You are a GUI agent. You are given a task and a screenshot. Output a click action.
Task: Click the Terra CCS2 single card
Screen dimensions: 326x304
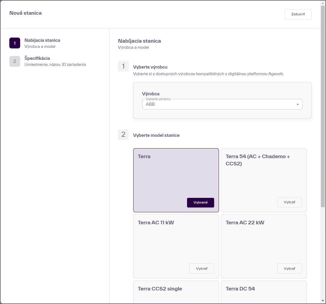[176, 292]
